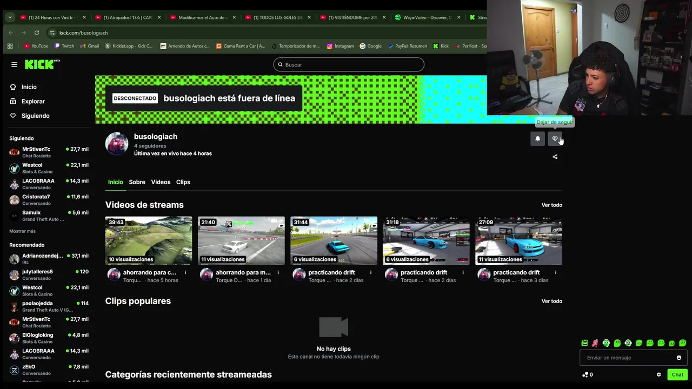Open Samulx followed channel

pyautogui.click(x=49, y=216)
